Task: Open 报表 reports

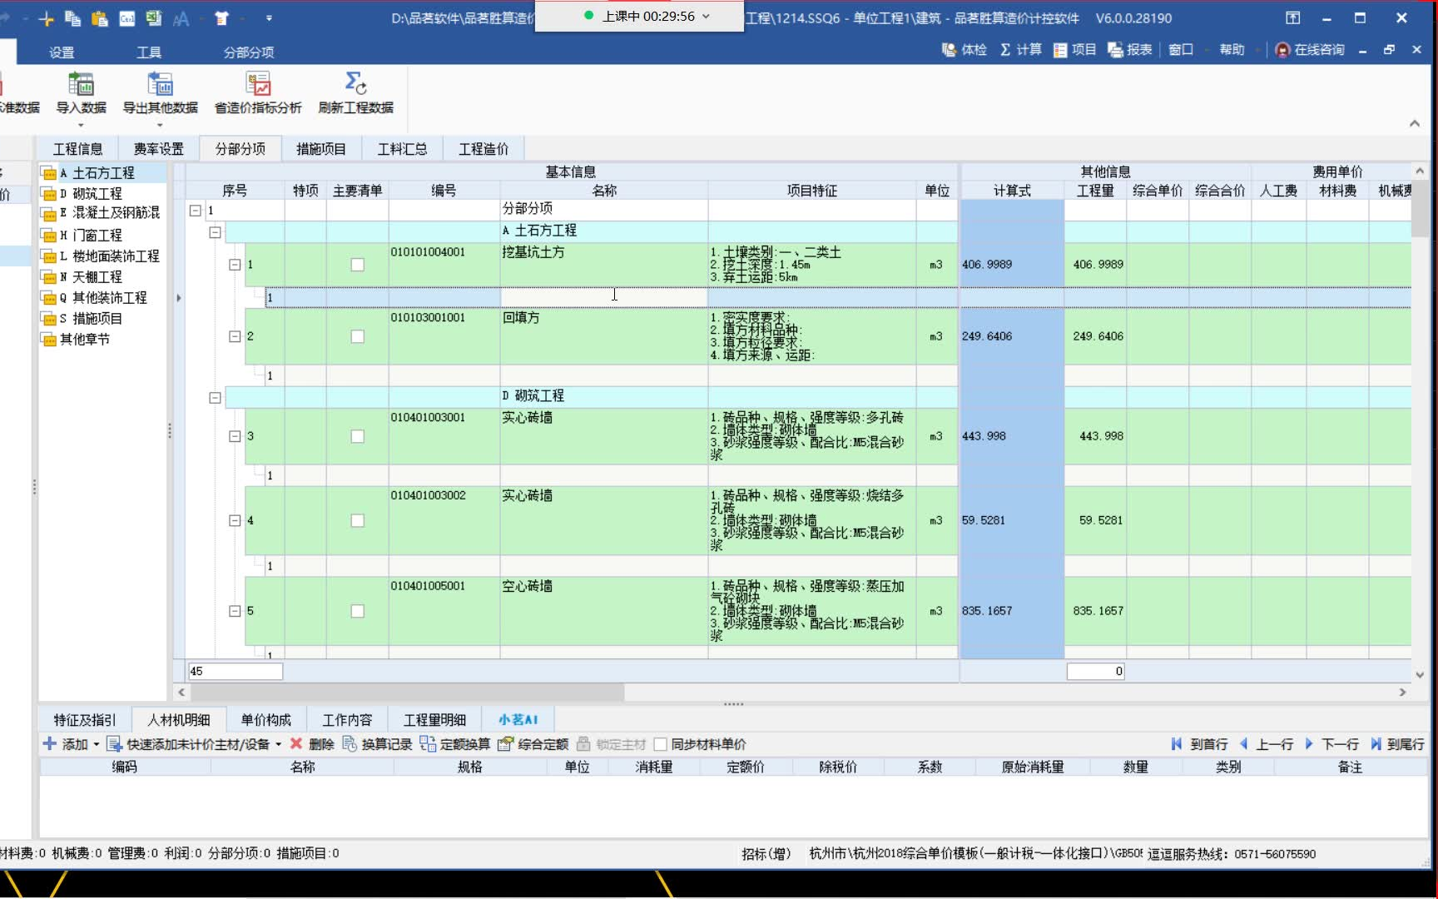Action: 1130,50
